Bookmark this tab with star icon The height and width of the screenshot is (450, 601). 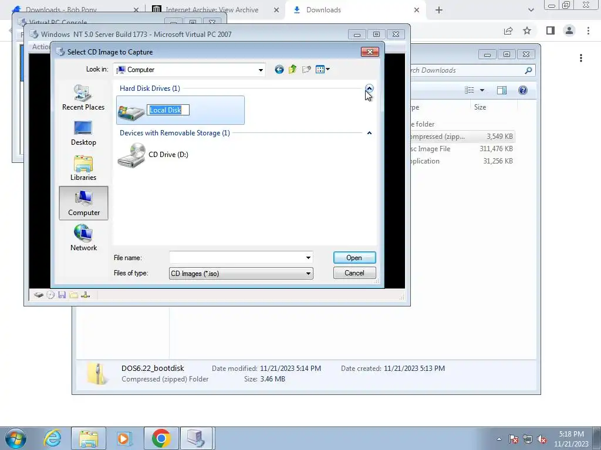coord(527,30)
